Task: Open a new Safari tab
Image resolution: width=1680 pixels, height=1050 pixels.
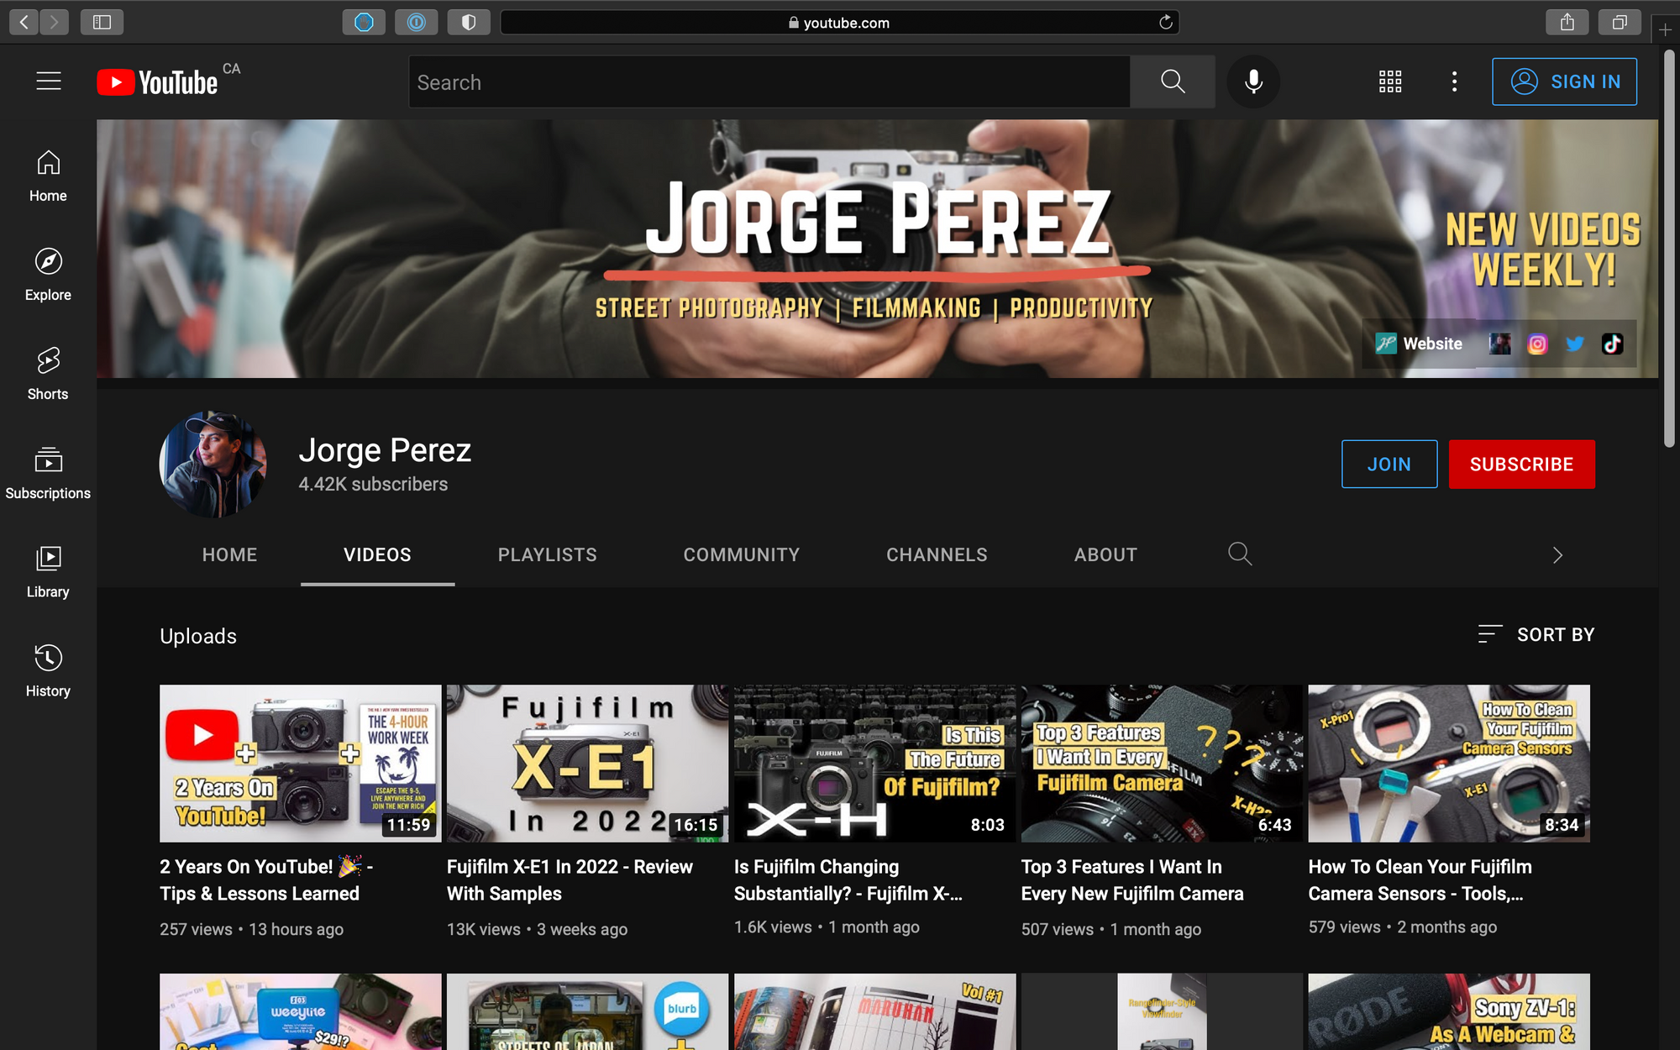Action: pyautogui.click(x=1665, y=30)
